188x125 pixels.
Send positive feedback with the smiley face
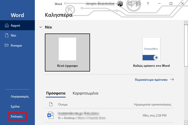pyautogui.click(x=130, y=3)
